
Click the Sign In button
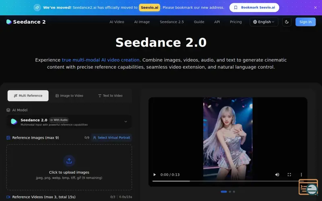pos(305,22)
